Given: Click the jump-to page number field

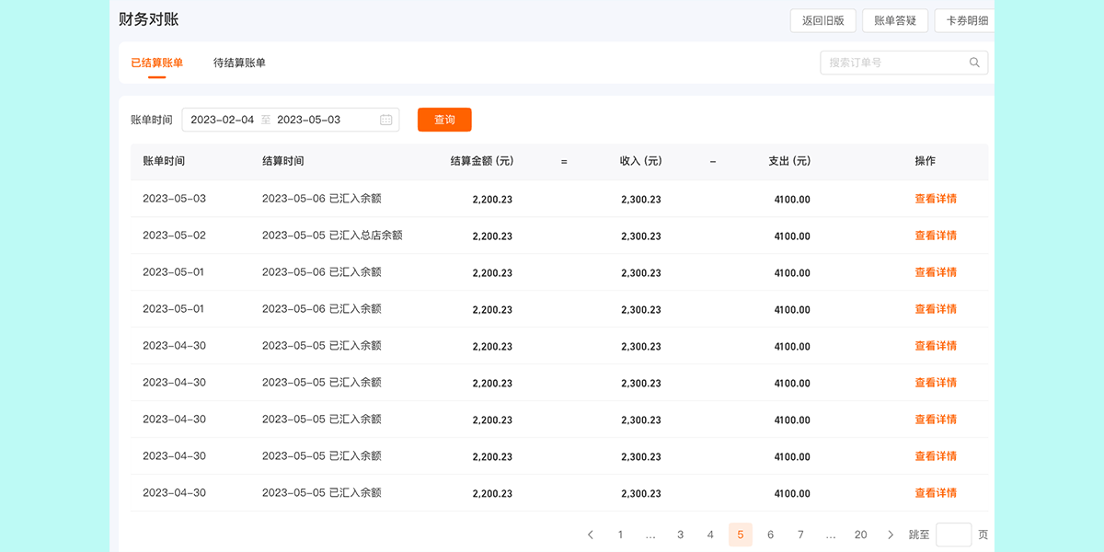Looking at the screenshot, I should (953, 535).
